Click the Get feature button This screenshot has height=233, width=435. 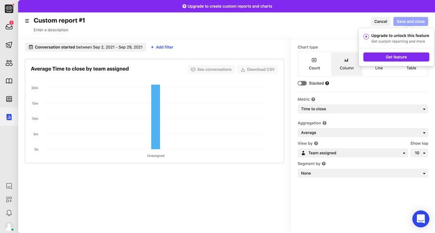click(396, 57)
